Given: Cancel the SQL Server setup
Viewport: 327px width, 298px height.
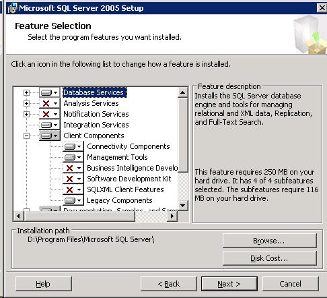Looking at the screenshot, I should (x=291, y=284).
